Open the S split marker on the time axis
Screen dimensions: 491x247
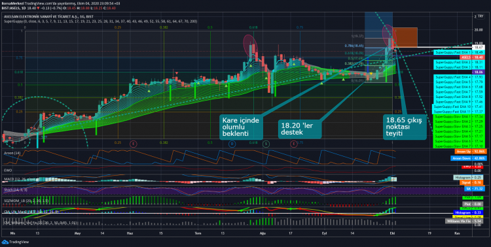pos(266,144)
